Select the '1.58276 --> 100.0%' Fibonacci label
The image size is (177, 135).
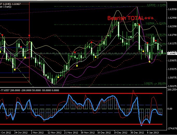coord(155,83)
